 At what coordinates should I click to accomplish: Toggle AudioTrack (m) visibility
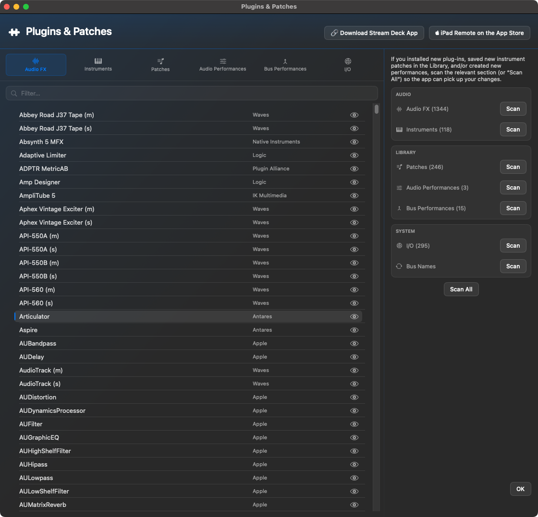click(x=354, y=370)
